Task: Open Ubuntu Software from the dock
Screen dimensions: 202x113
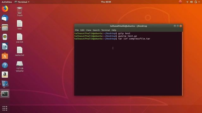Action: pos(5,56)
